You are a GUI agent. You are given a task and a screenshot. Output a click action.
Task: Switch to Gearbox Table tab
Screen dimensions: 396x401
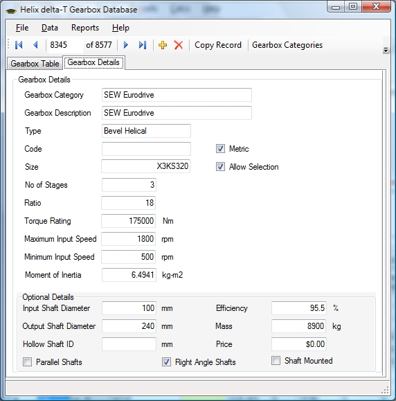click(35, 64)
